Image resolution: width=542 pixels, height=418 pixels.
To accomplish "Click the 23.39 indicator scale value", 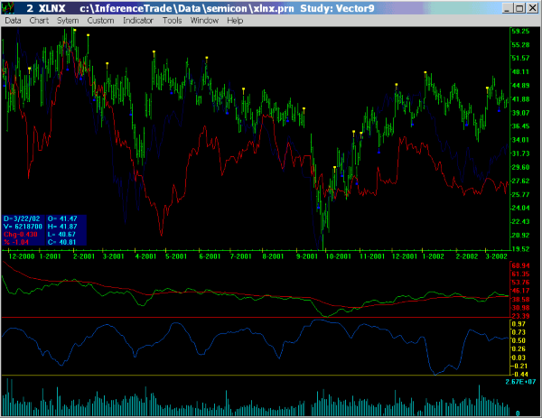I will coord(520,316).
